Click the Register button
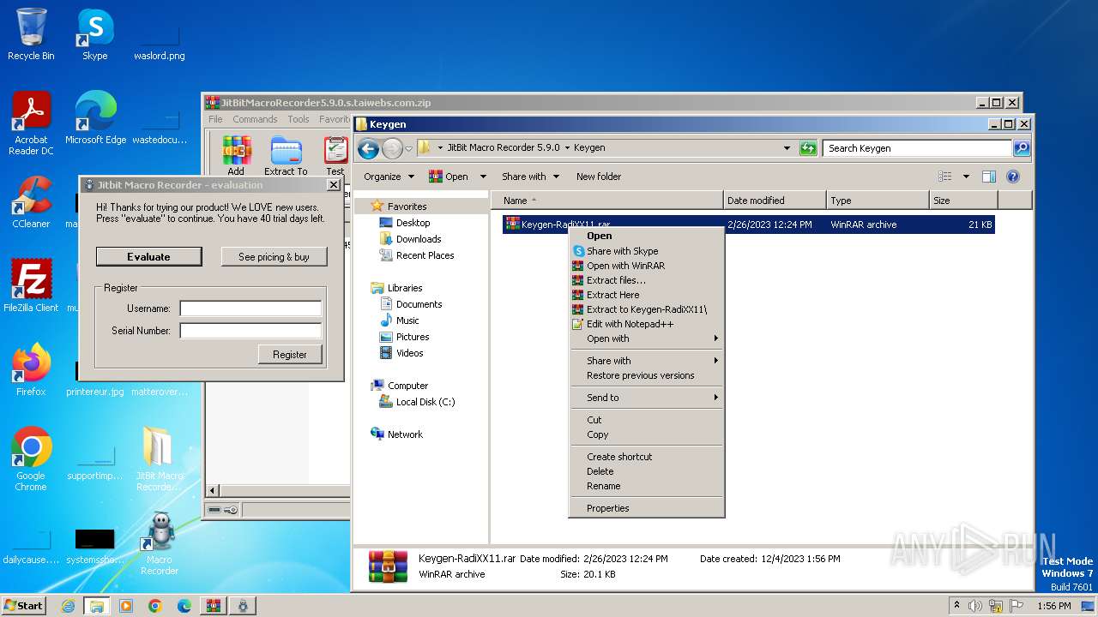The width and height of the screenshot is (1098, 617). point(290,354)
